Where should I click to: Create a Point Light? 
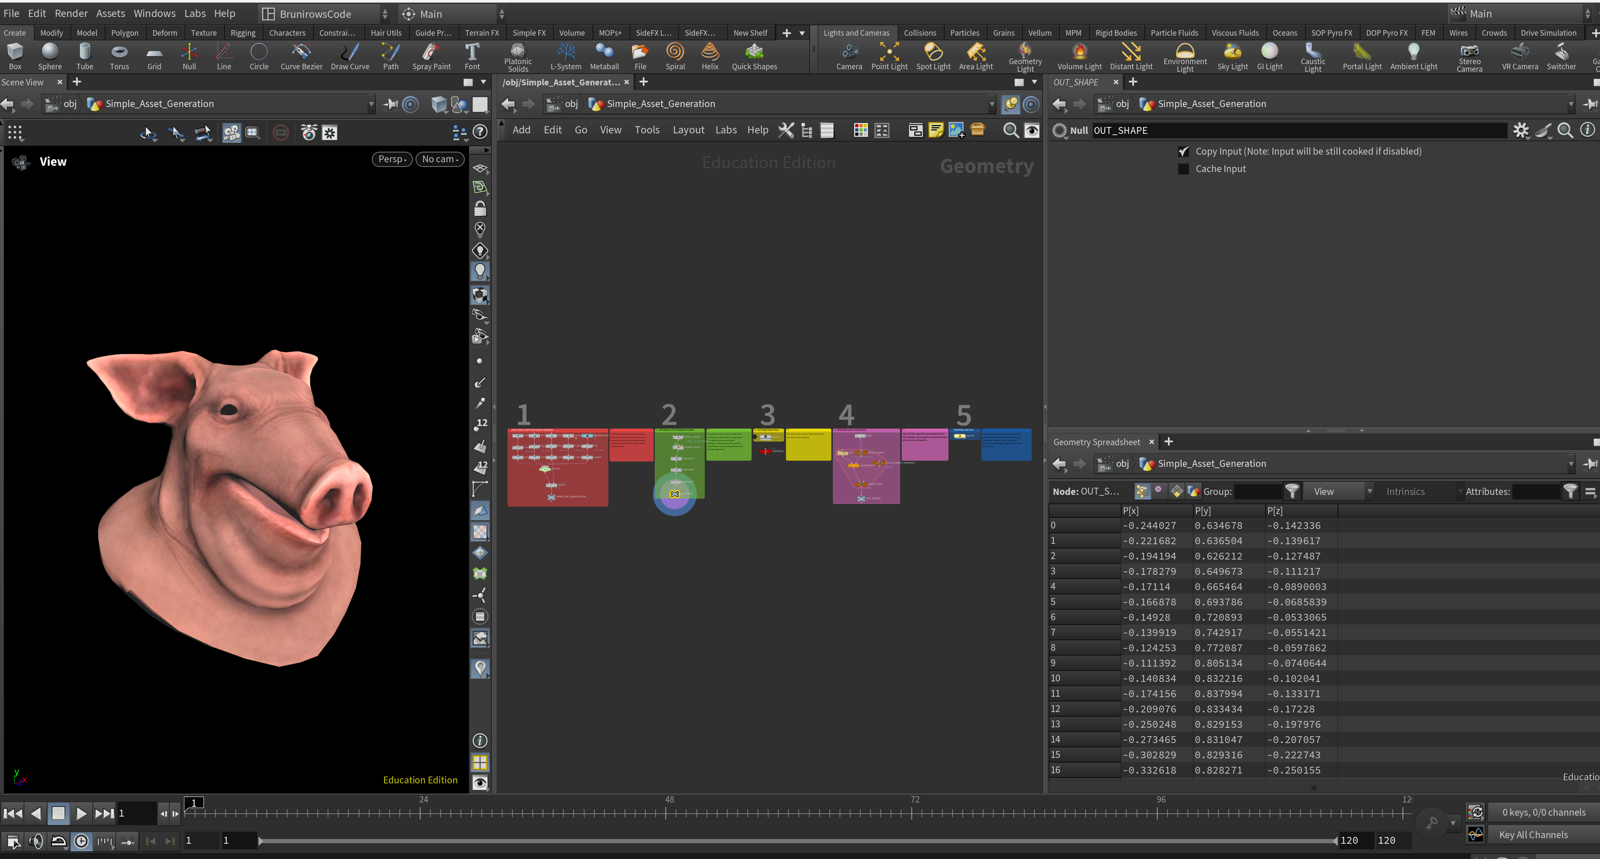coord(890,57)
